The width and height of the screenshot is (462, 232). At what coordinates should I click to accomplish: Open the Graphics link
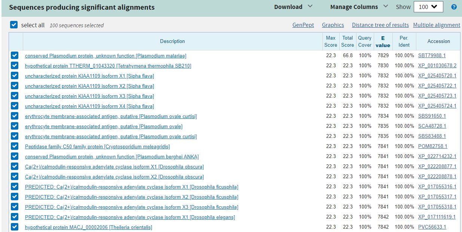point(333,25)
